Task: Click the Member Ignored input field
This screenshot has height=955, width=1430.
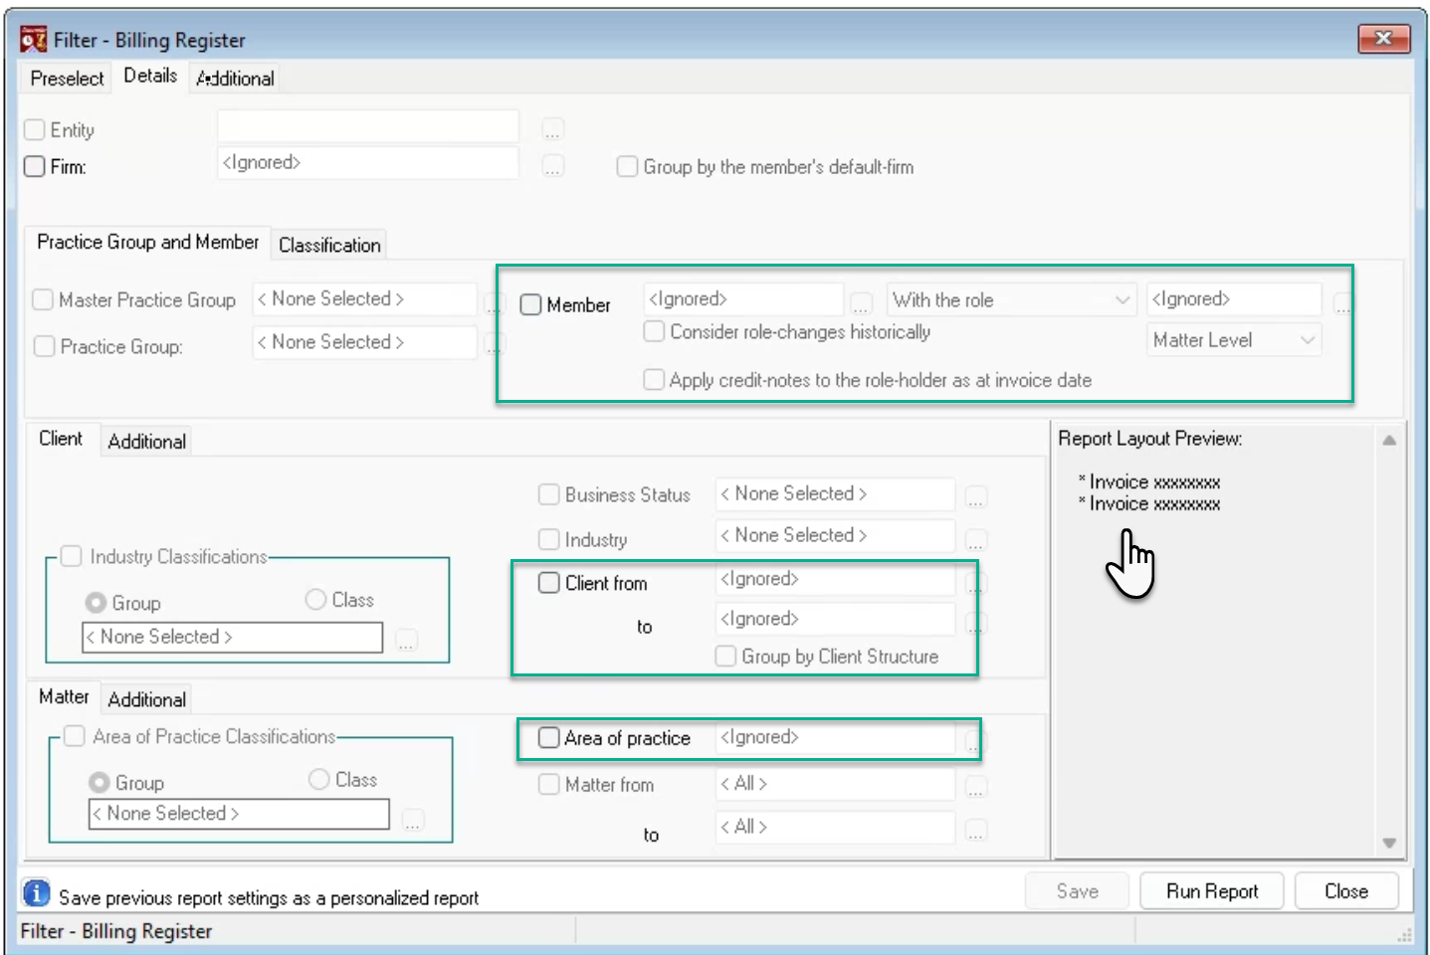Action: click(x=743, y=299)
